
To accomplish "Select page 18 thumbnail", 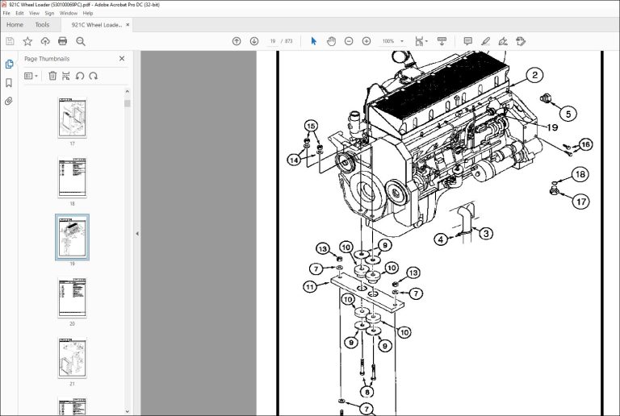I will click(73, 178).
